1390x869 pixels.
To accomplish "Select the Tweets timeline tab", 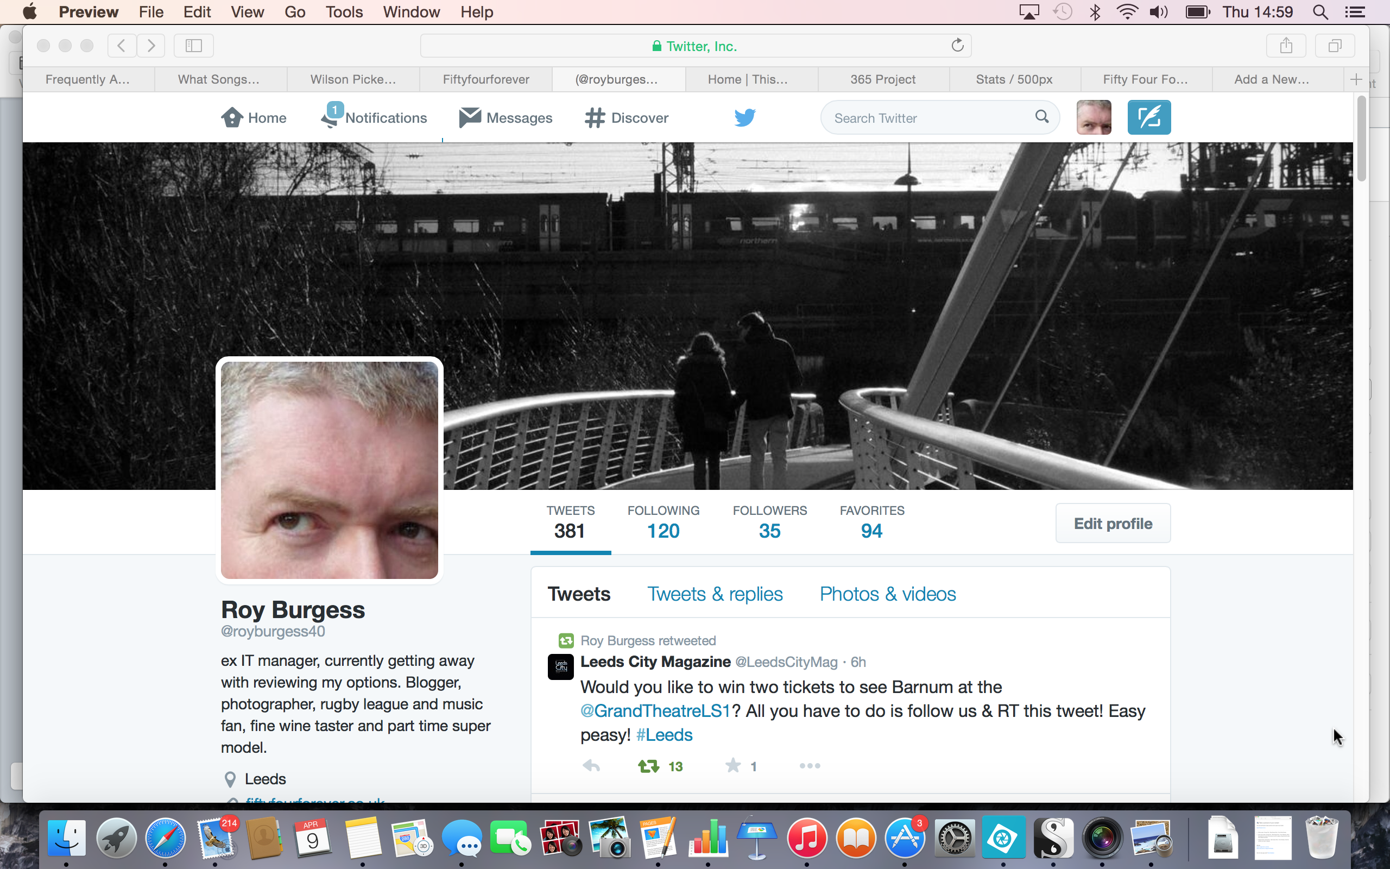I will coord(578,594).
